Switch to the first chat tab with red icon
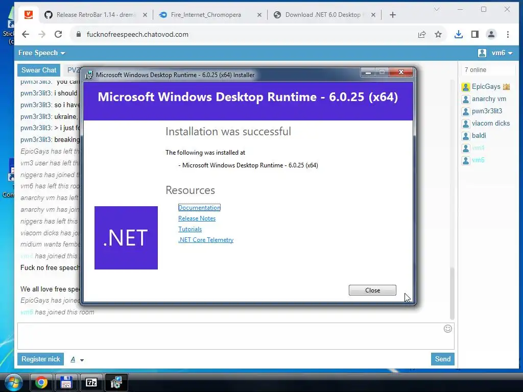Image resolution: width=523 pixels, height=392 pixels. click(x=29, y=15)
